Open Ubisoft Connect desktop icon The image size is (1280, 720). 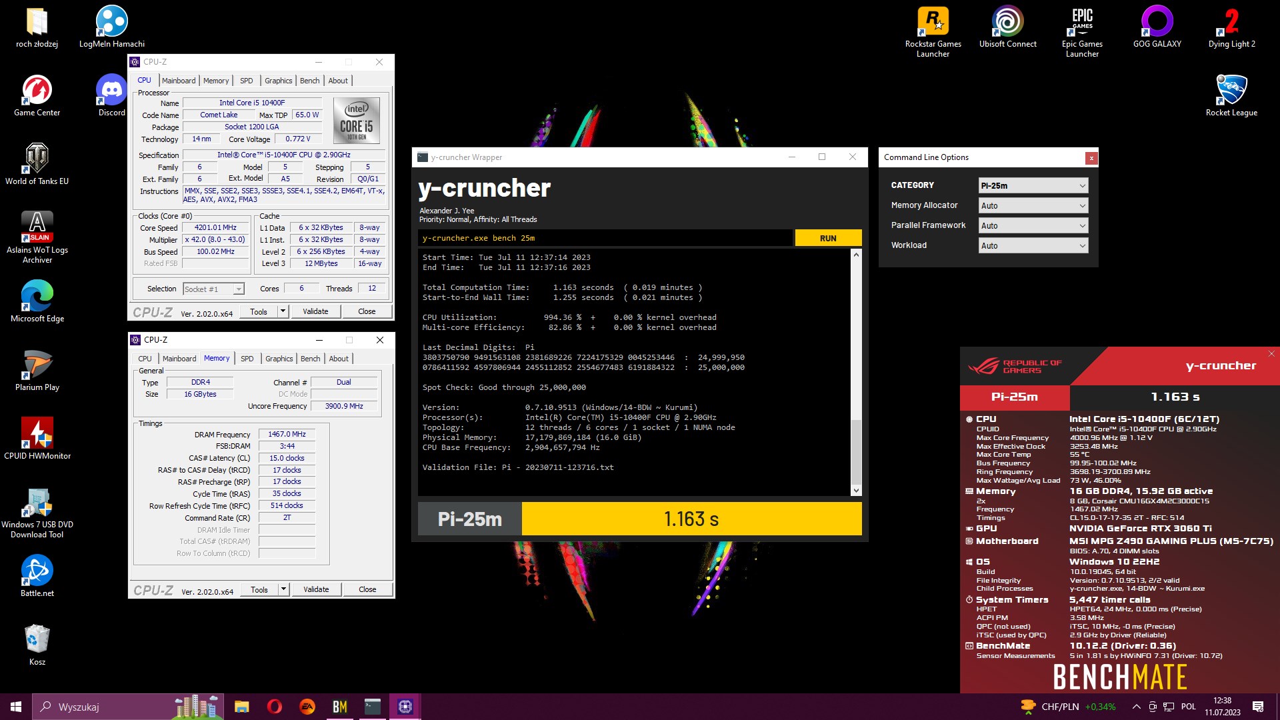[x=1007, y=27]
